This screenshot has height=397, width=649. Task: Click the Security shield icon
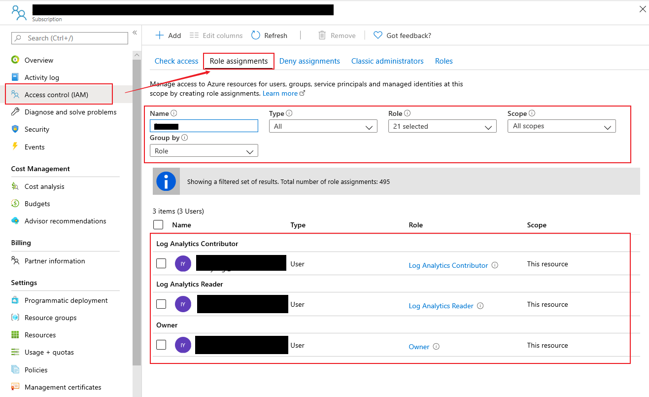coord(15,129)
